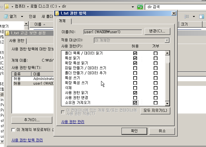This screenshot has width=206, height=147.
Task: Open the view options dropdown arrow
Action: pos(194,17)
